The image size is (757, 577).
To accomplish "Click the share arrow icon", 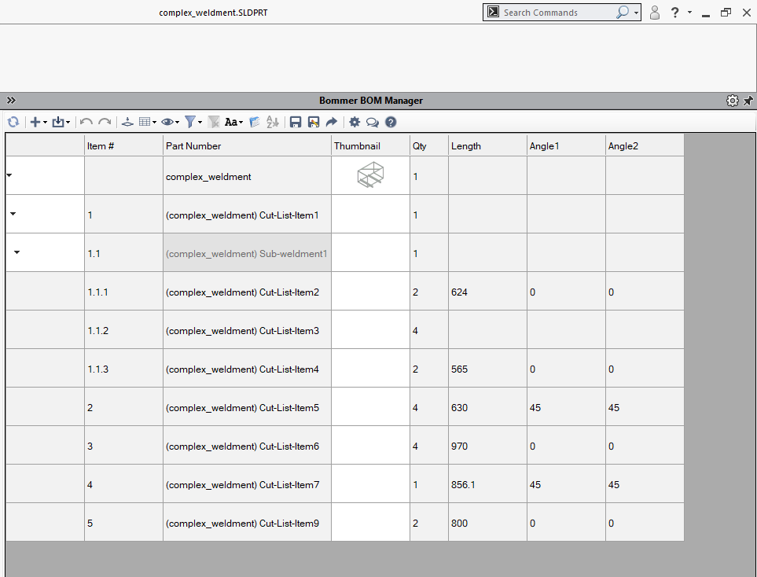I will pos(331,122).
